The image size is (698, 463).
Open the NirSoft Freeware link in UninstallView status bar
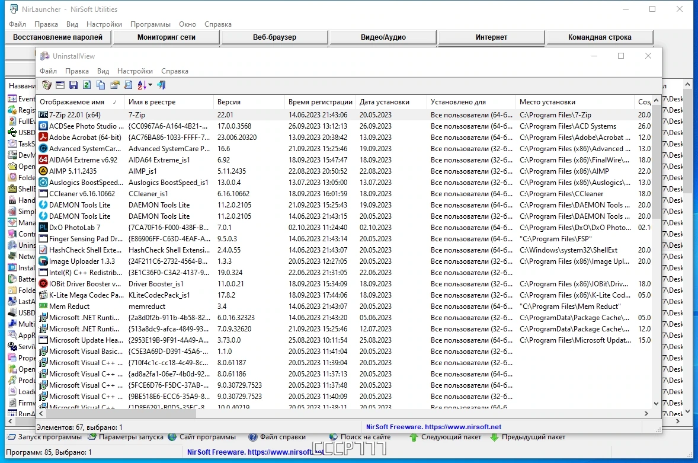434,427
